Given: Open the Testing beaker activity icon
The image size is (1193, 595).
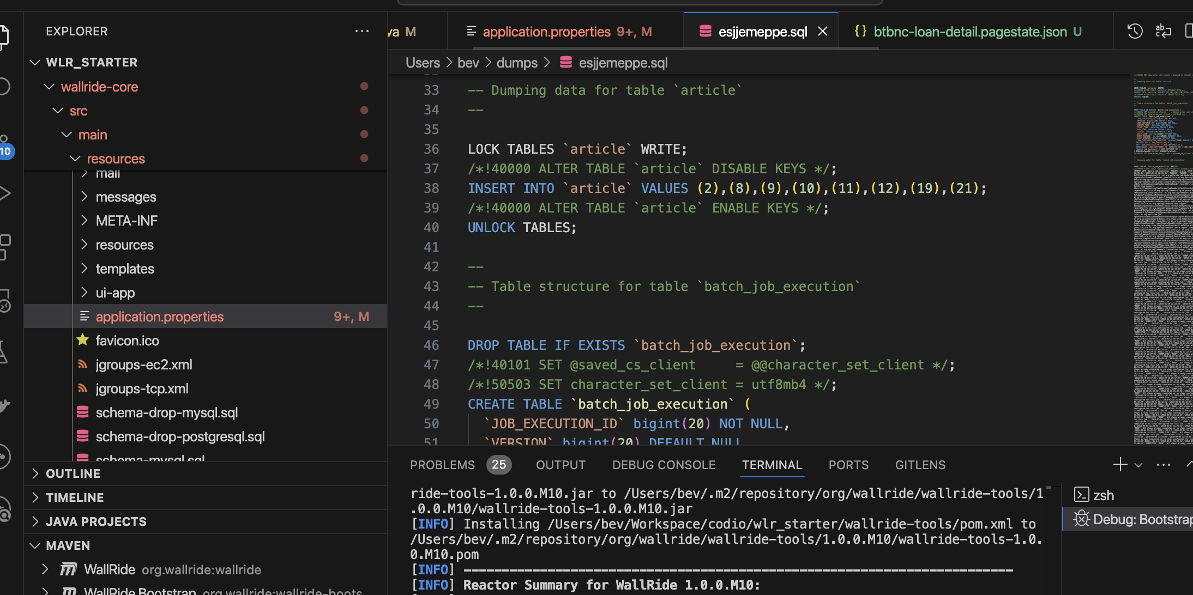Looking at the screenshot, I should pos(3,353).
